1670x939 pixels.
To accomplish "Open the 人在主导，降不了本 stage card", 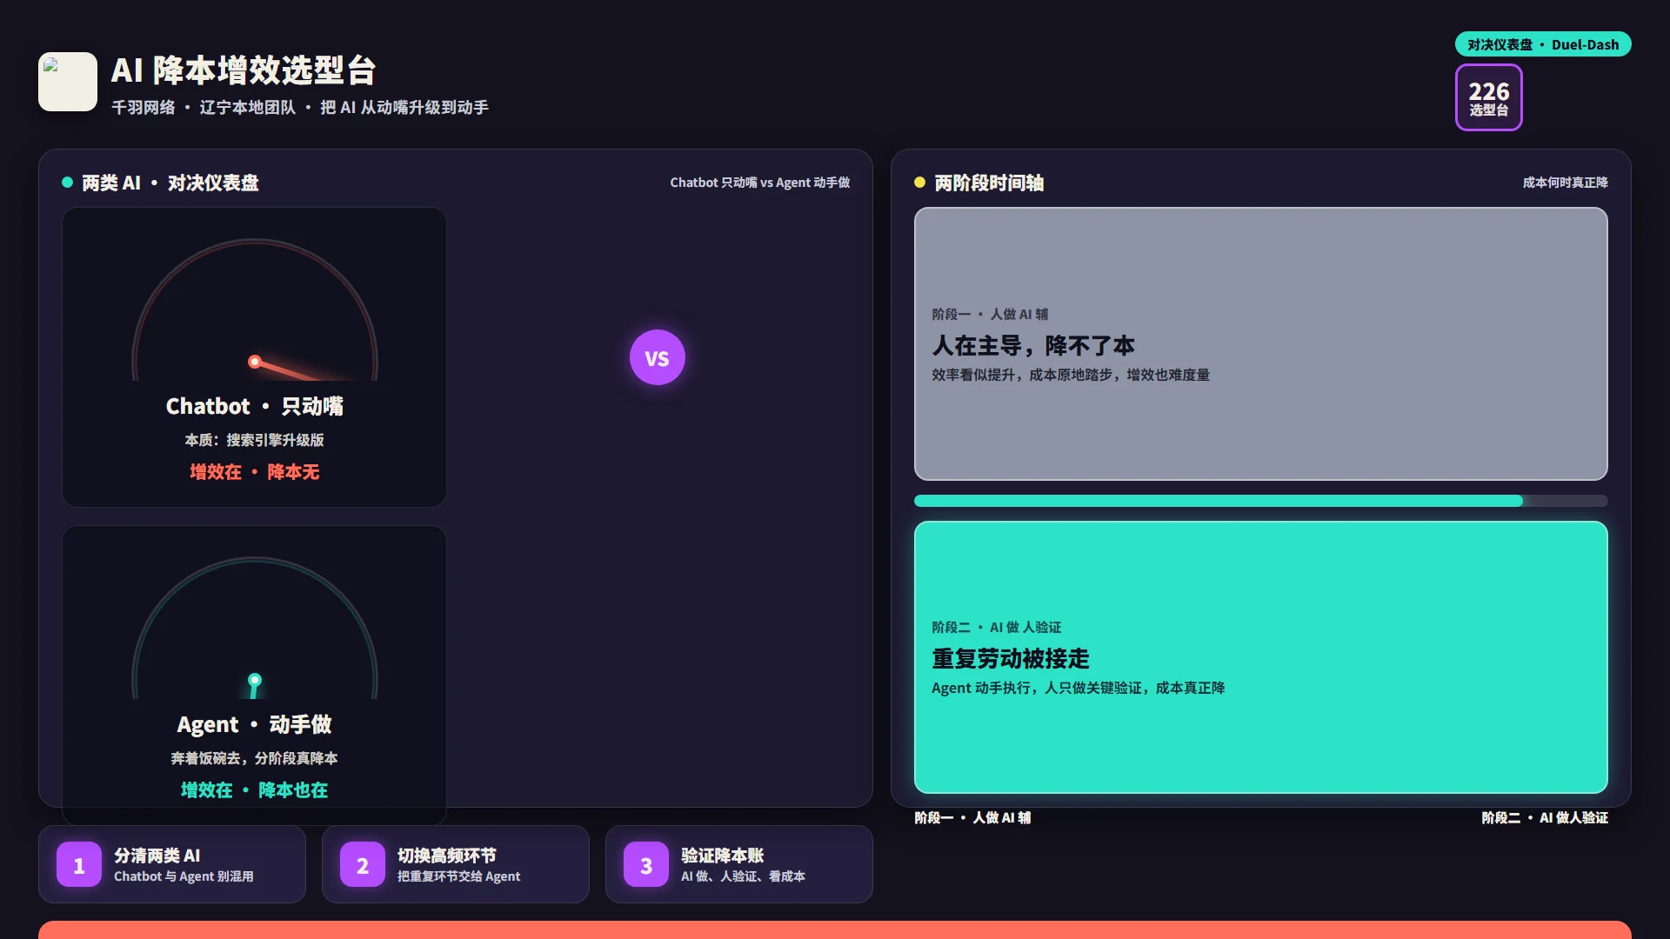I will [1261, 343].
